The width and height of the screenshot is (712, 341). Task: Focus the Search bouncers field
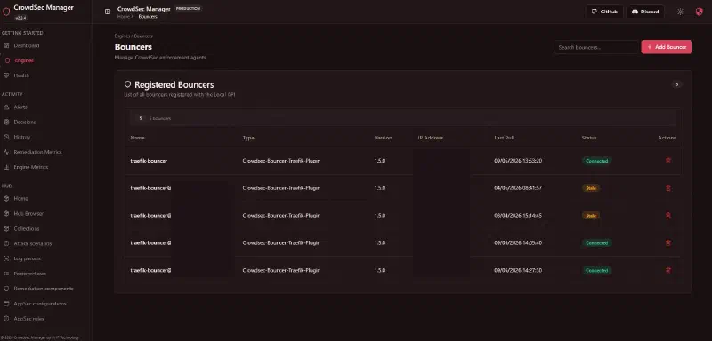click(596, 47)
